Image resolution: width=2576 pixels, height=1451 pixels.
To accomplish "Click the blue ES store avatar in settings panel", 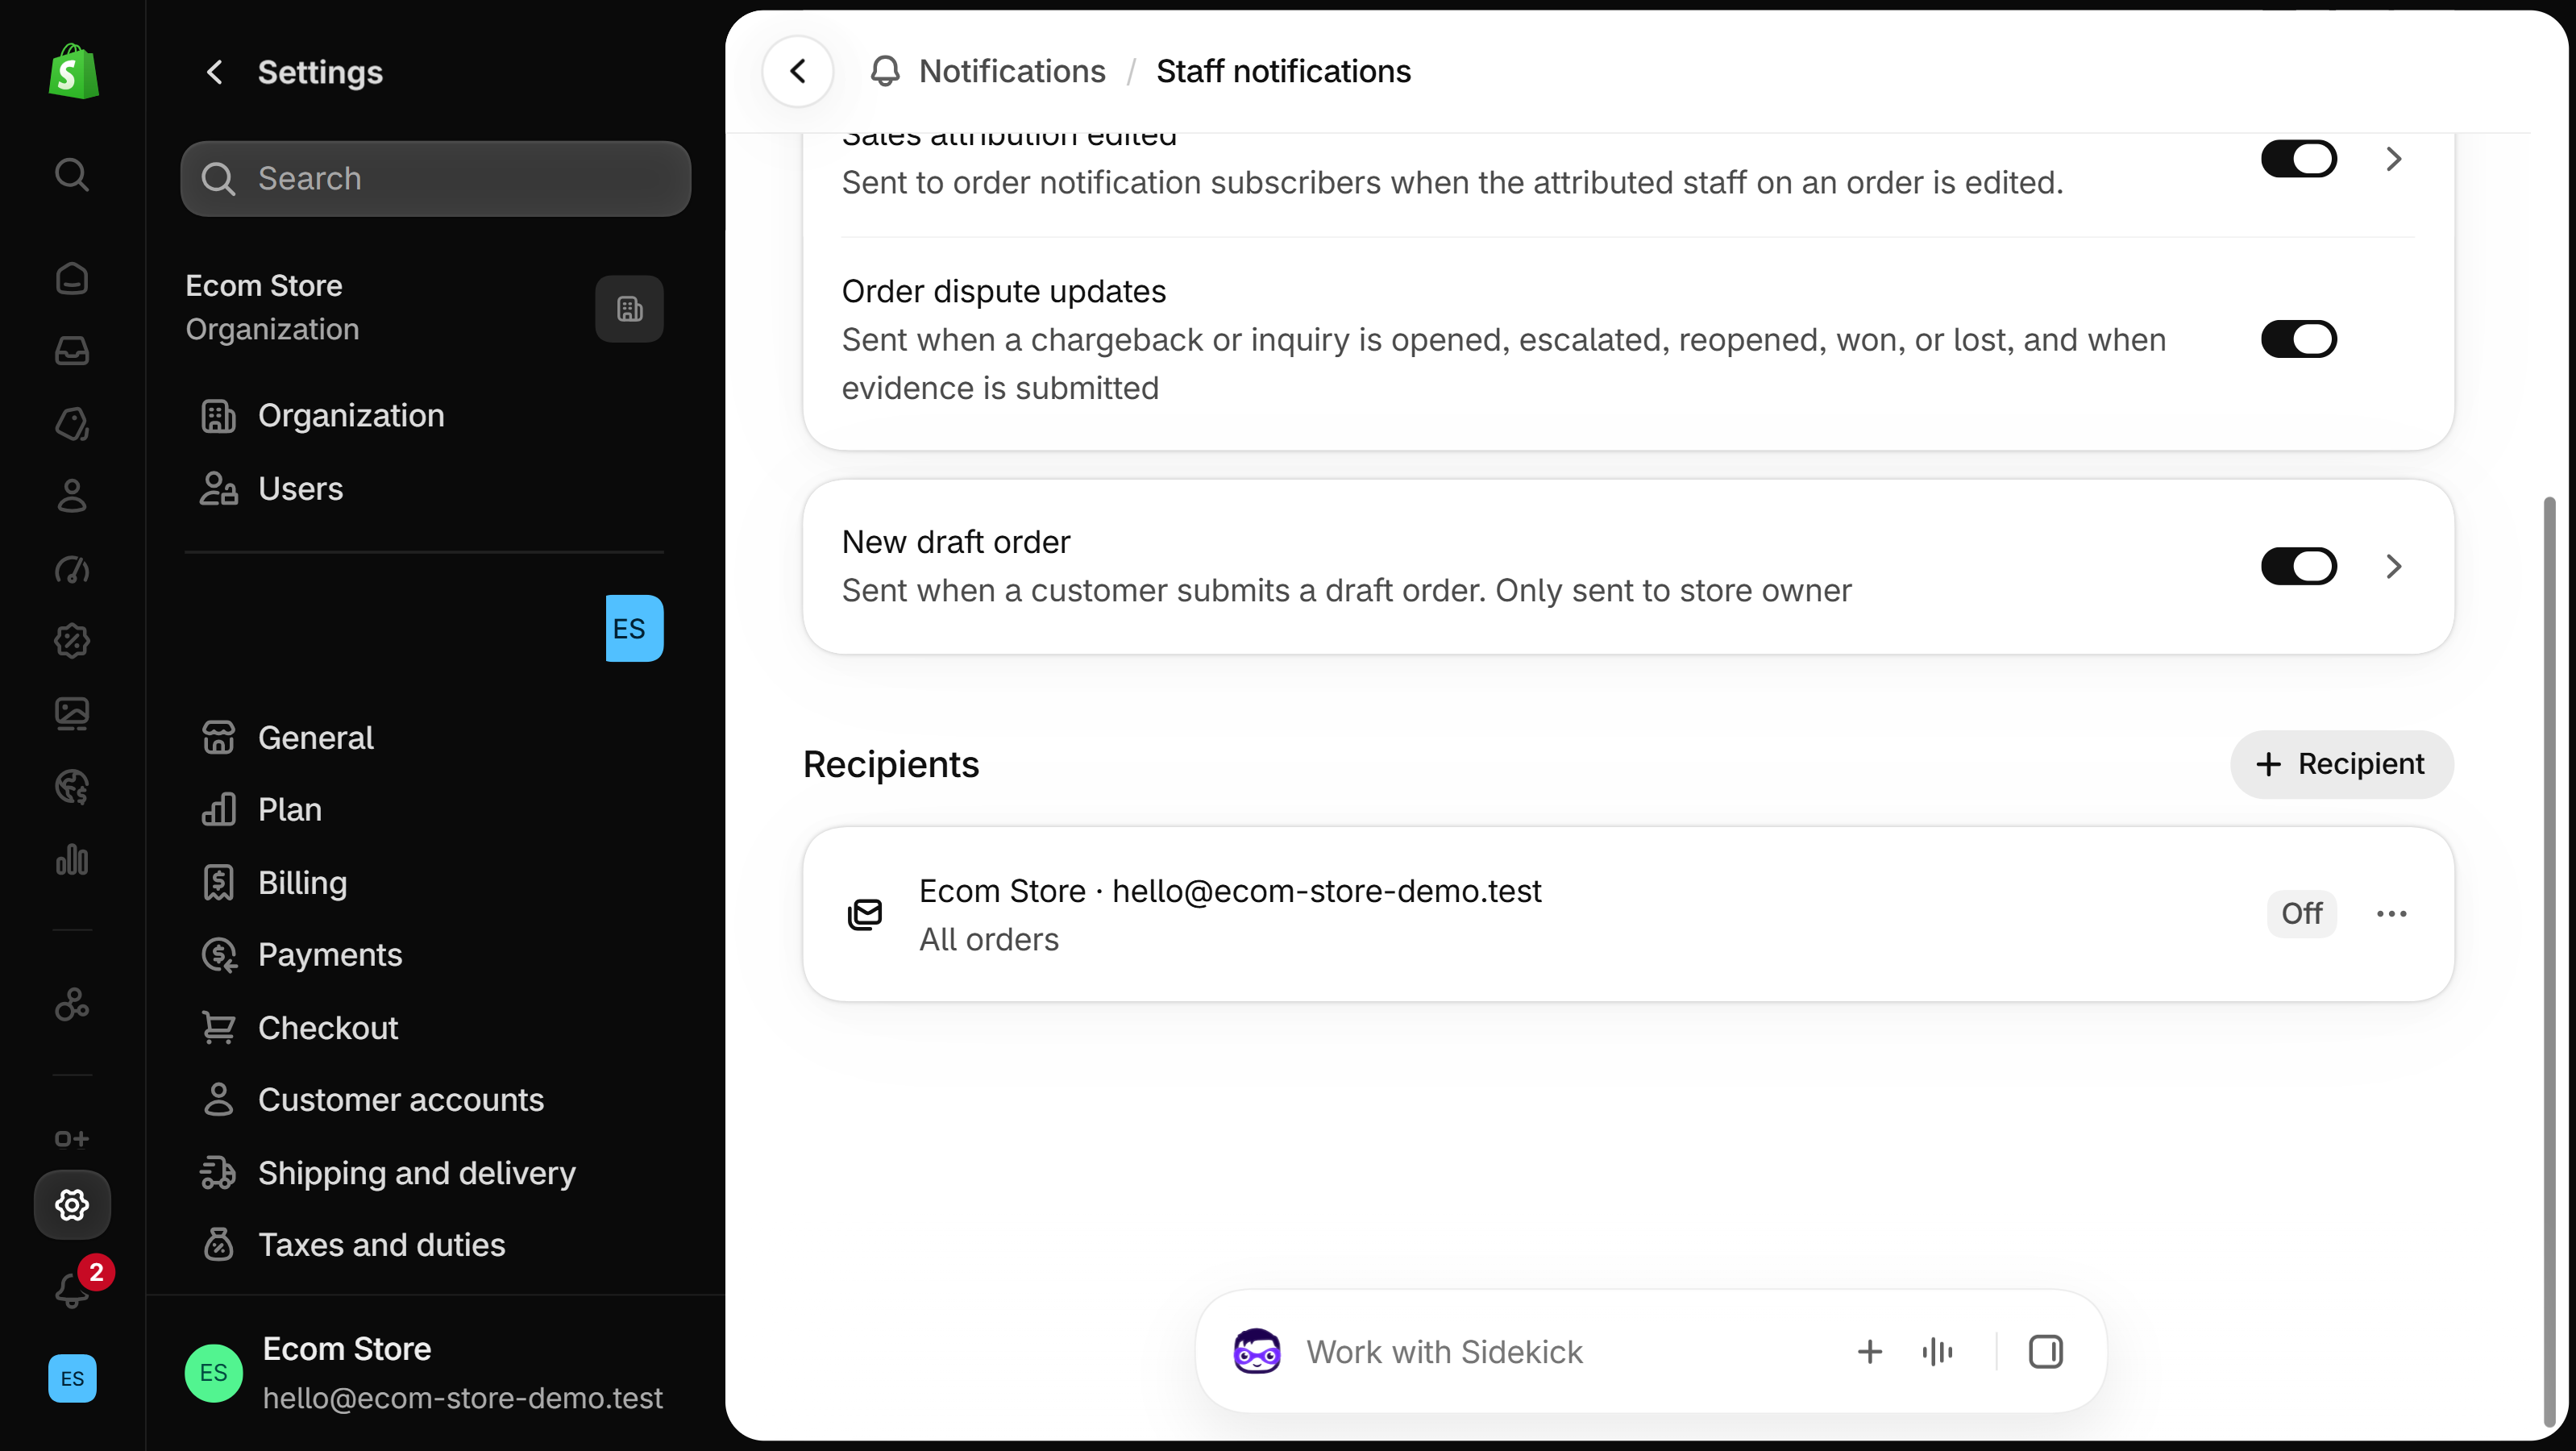I will (x=634, y=628).
